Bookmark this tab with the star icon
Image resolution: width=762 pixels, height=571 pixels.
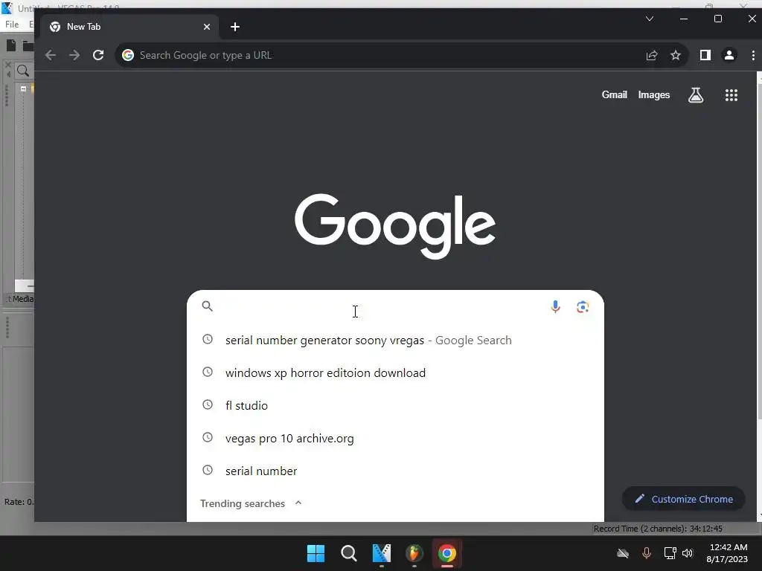click(x=676, y=55)
